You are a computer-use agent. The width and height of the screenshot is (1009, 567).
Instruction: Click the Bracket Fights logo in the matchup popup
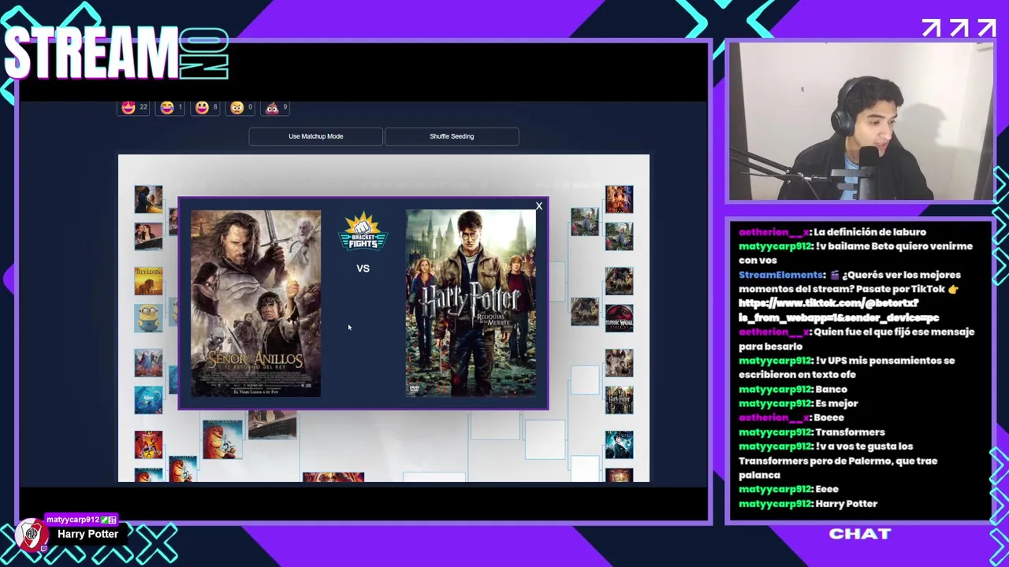click(363, 232)
